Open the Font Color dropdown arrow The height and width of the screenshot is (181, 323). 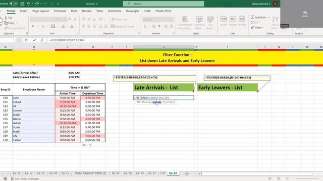click(x=75, y=27)
